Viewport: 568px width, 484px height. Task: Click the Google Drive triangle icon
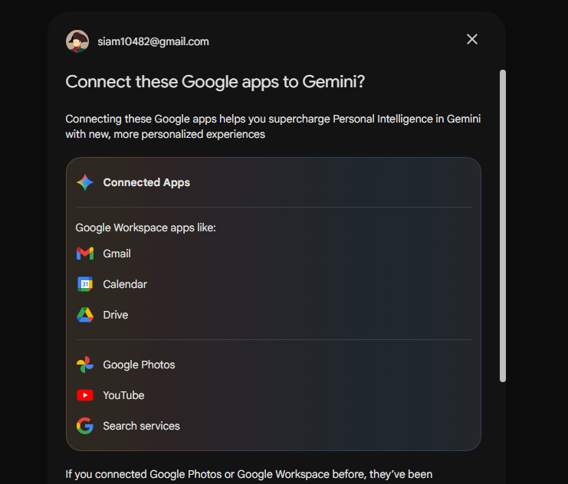[85, 315]
